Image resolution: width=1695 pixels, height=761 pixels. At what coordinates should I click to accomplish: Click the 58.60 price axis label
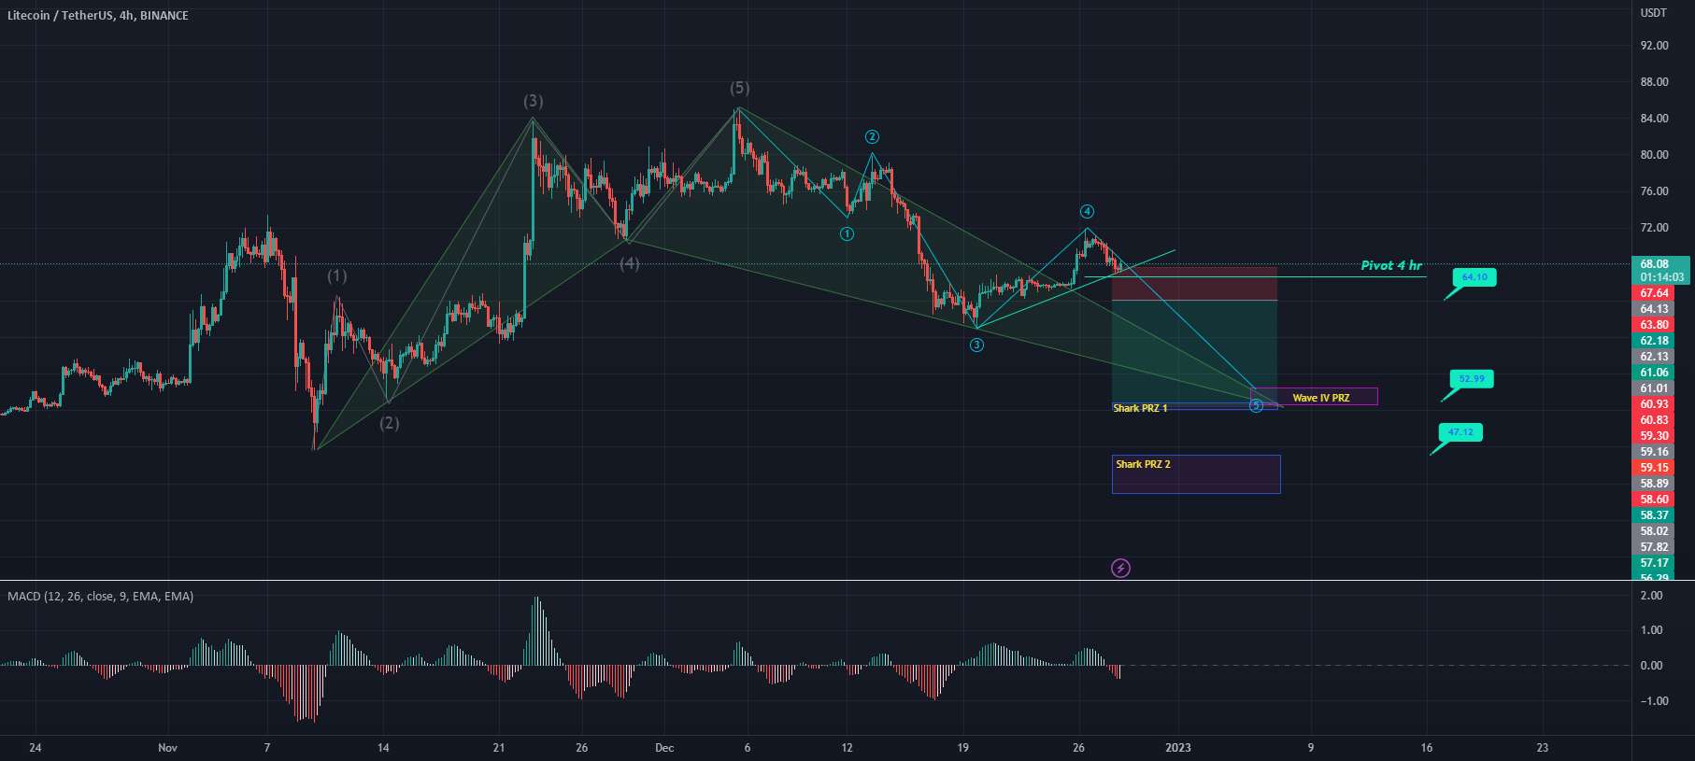point(1654,500)
